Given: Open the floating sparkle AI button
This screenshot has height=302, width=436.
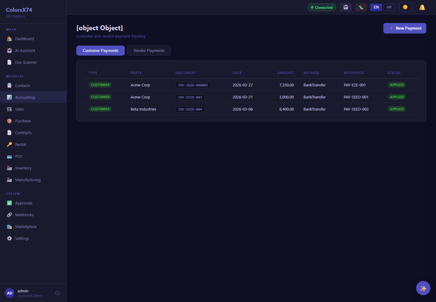Looking at the screenshot, I should pos(423,288).
